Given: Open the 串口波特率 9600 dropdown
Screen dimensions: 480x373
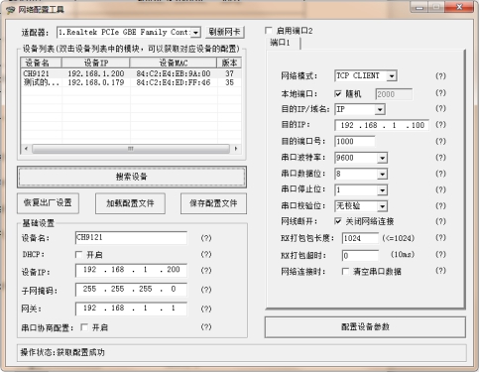Looking at the screenshot, I should 383,158.
